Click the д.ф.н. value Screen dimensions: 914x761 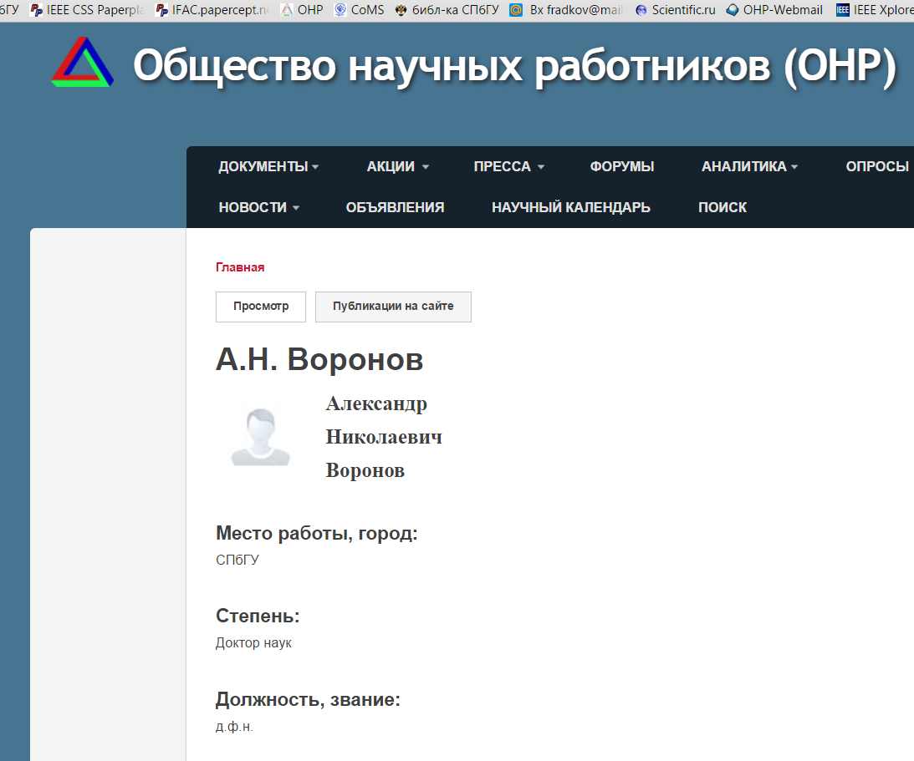[x=234, y=727]
